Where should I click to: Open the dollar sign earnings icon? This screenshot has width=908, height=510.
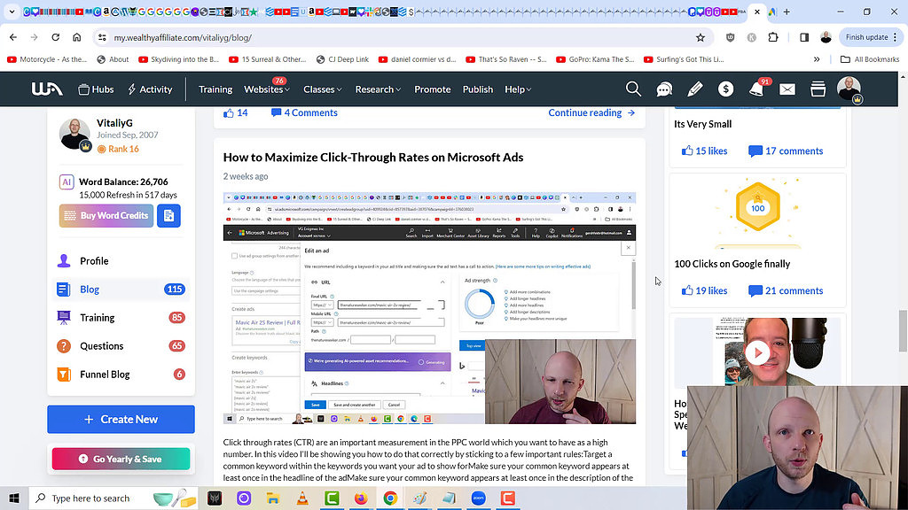click(x=725, y=89)
